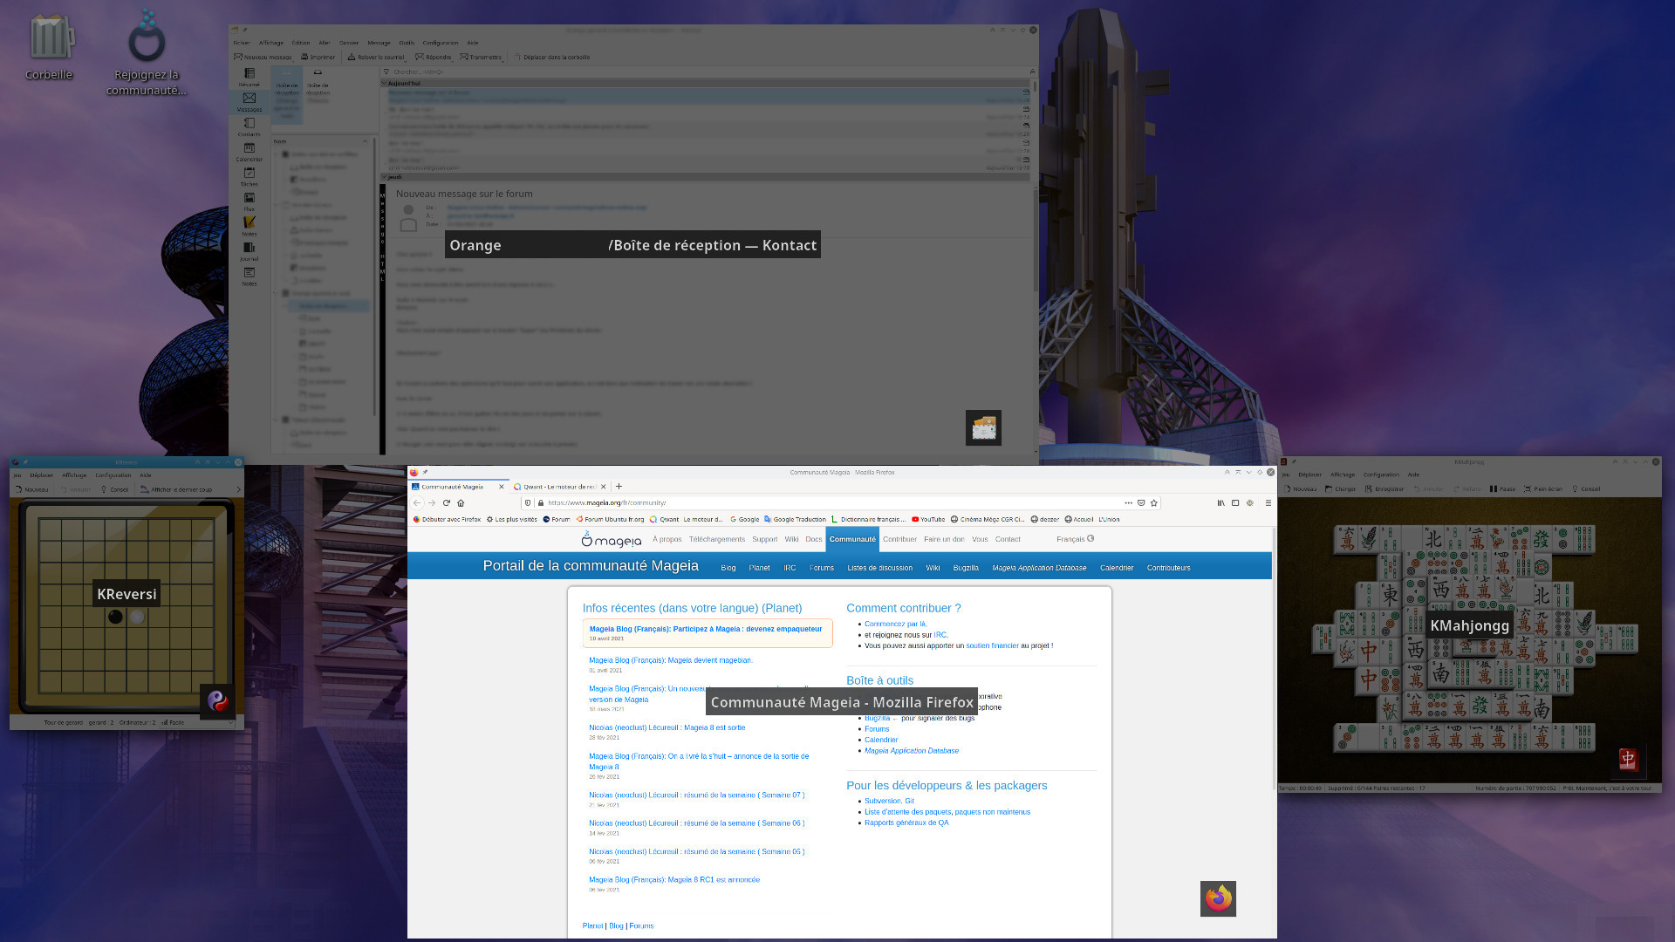The height and width of the screenshot is (942, 1675).
Task: Open Subversion, Git developer link
Action: pos(889,802)
